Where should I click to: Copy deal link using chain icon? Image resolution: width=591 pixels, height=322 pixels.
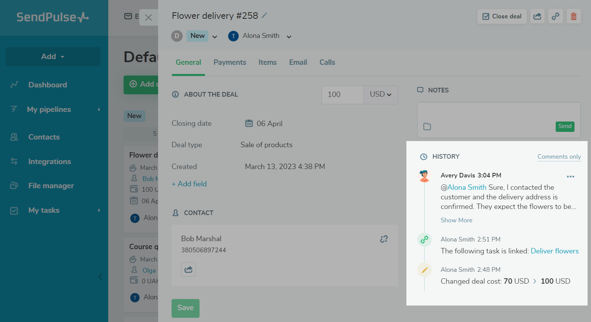[555, 16]
